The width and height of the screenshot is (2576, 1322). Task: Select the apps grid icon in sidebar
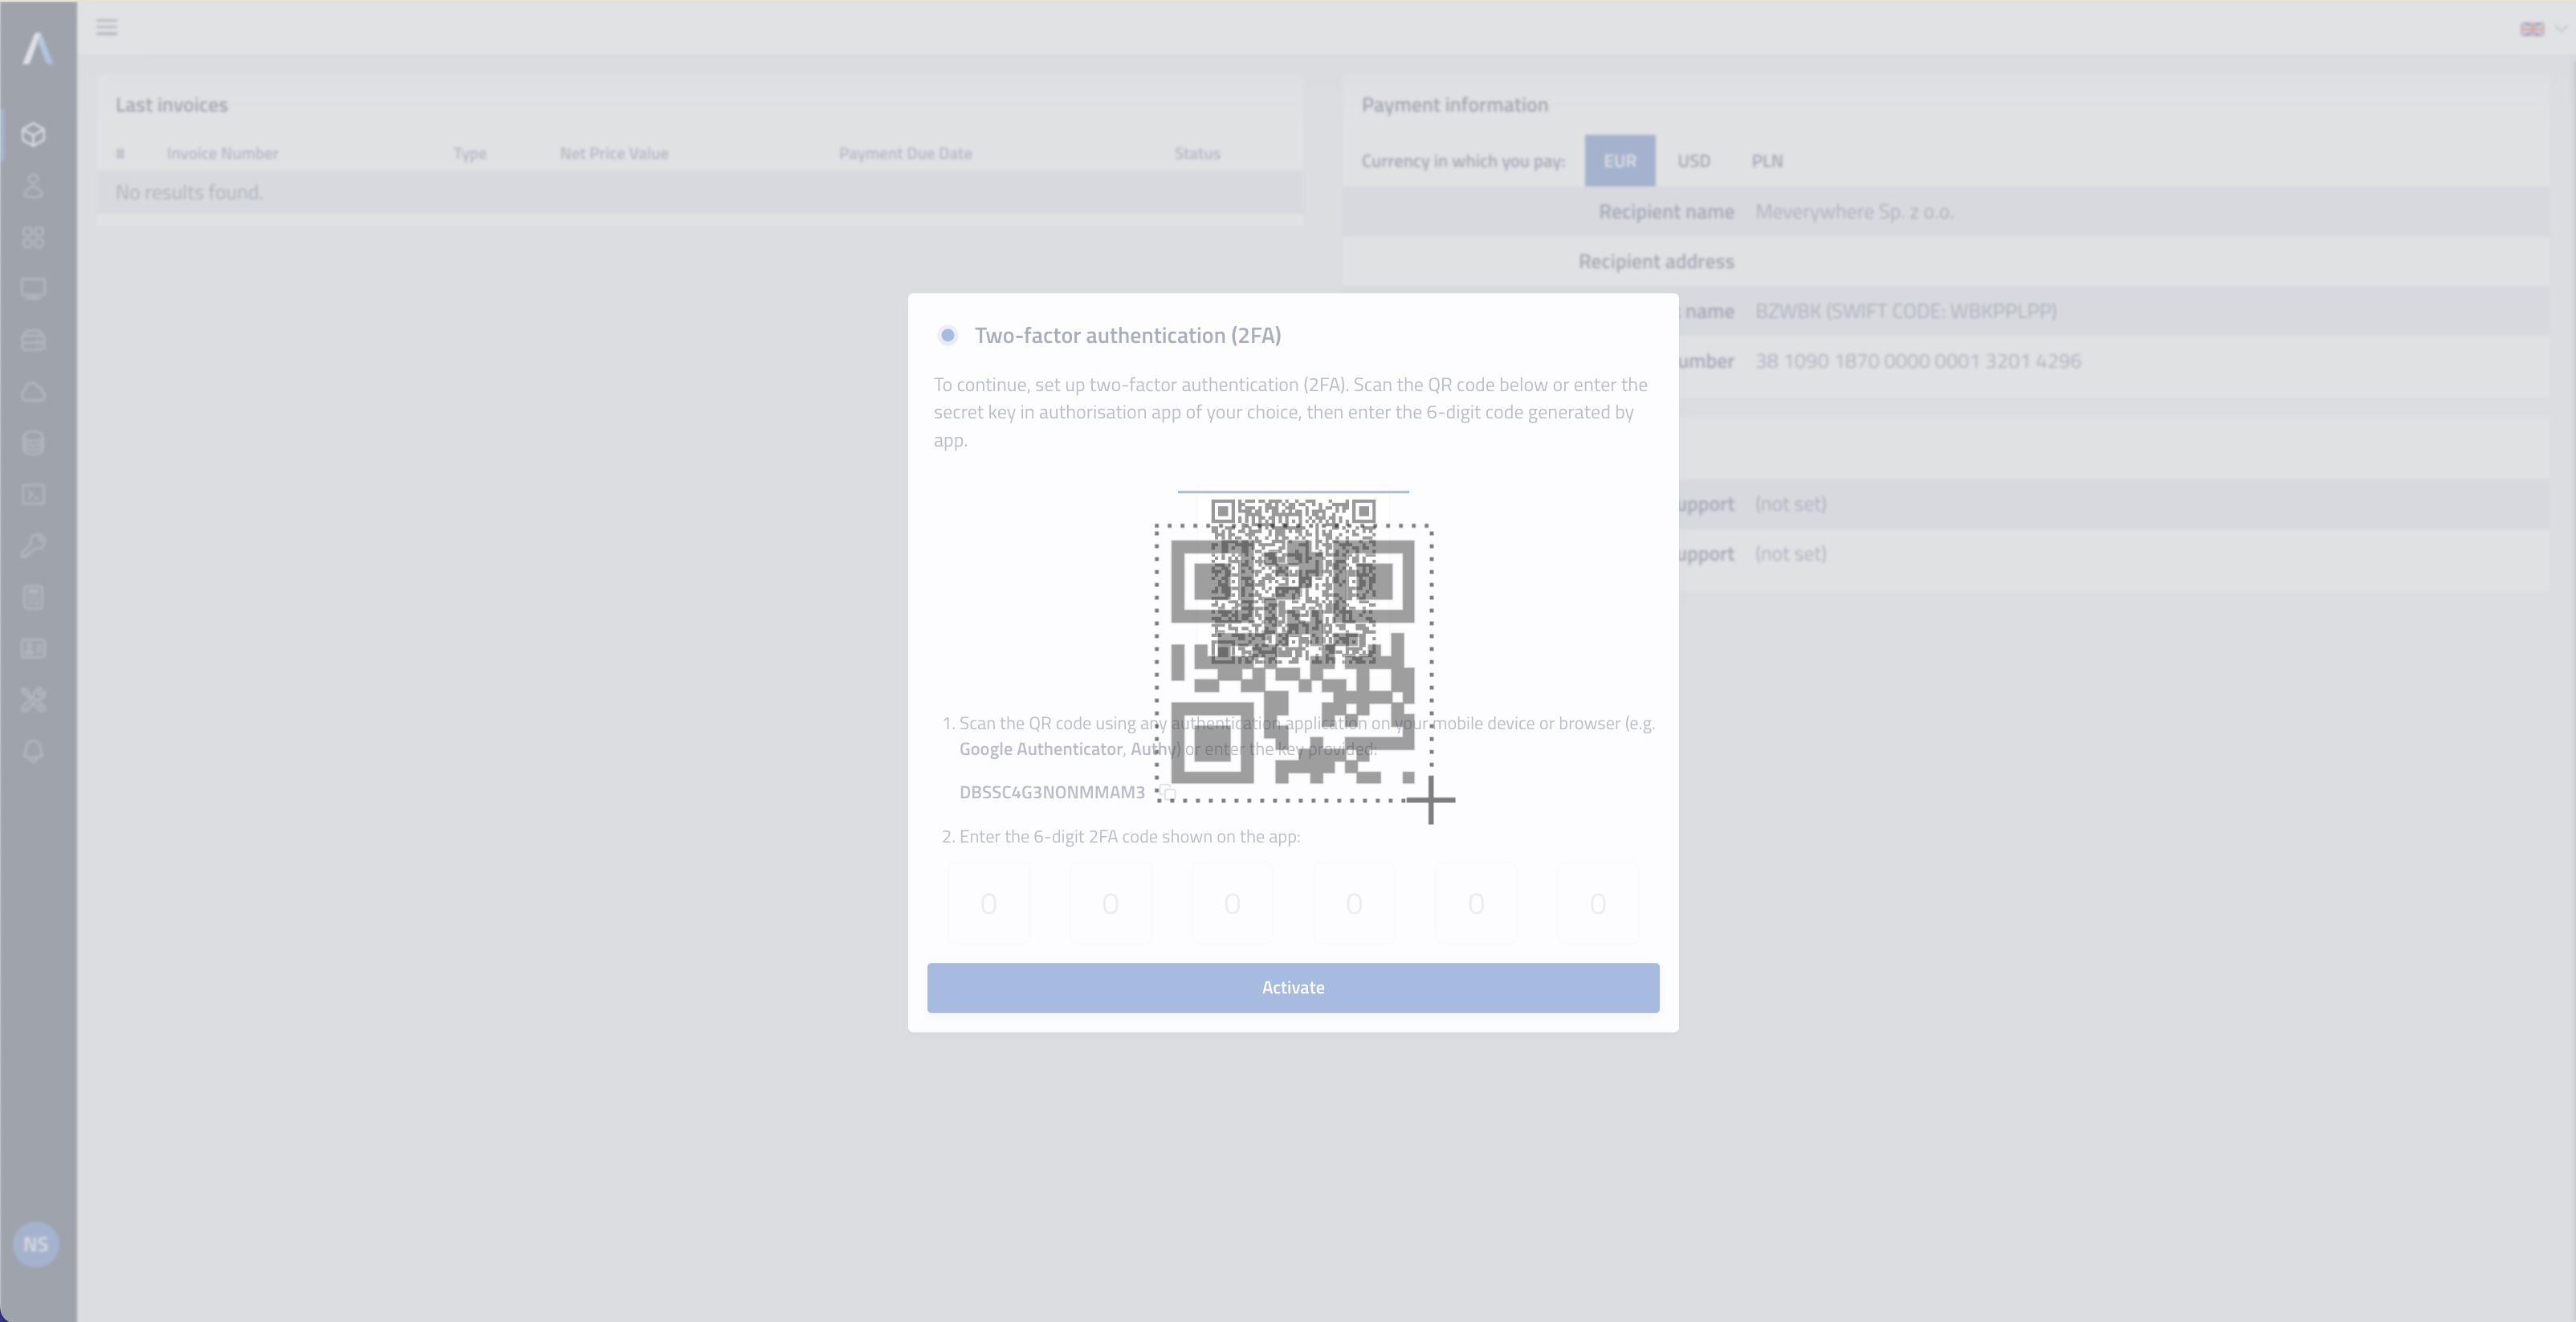click(33, 237)
